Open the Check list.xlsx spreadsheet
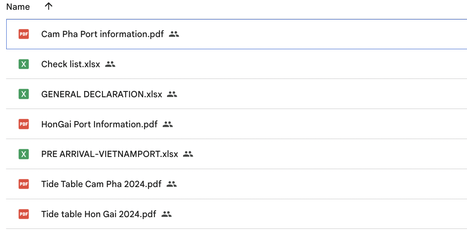Viewport: 467px width, 232px height. [x=70, y=64]
